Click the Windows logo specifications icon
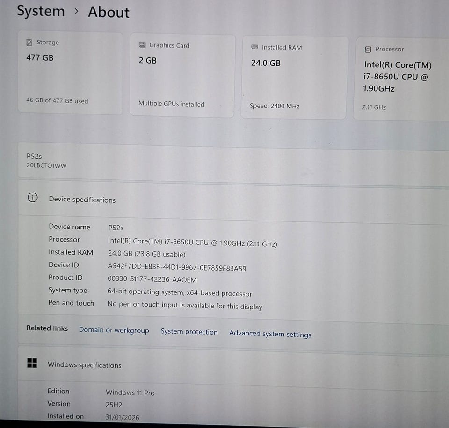This screenshot has height=428, width=449. tap(32, 363)
